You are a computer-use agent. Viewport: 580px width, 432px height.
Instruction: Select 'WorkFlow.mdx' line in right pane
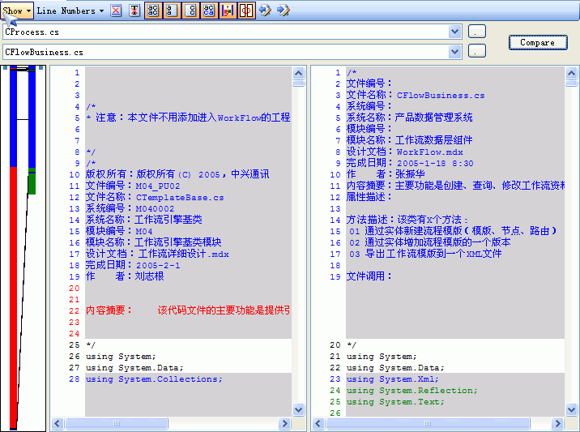pos(405,152)
